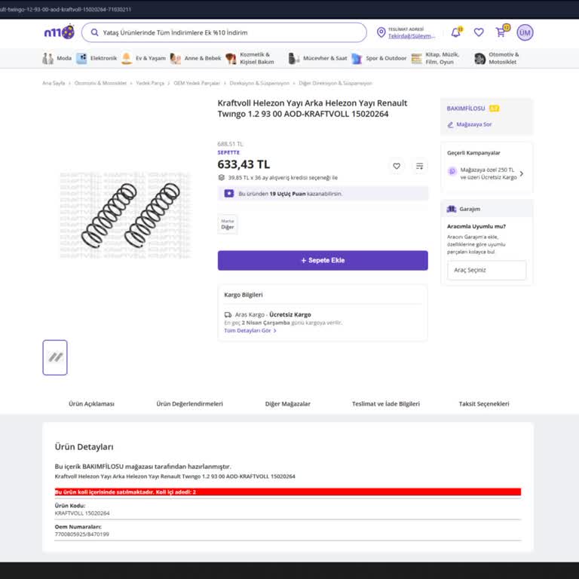
Task: Click the Elektronik category icon
Action: [81, 58]
